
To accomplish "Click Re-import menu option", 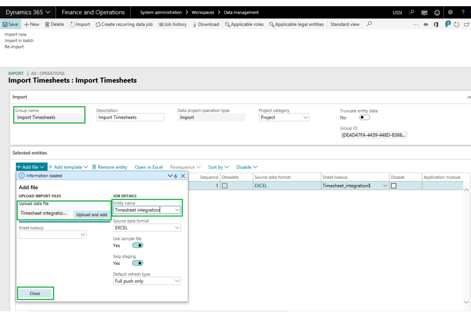I will (14, 47).
